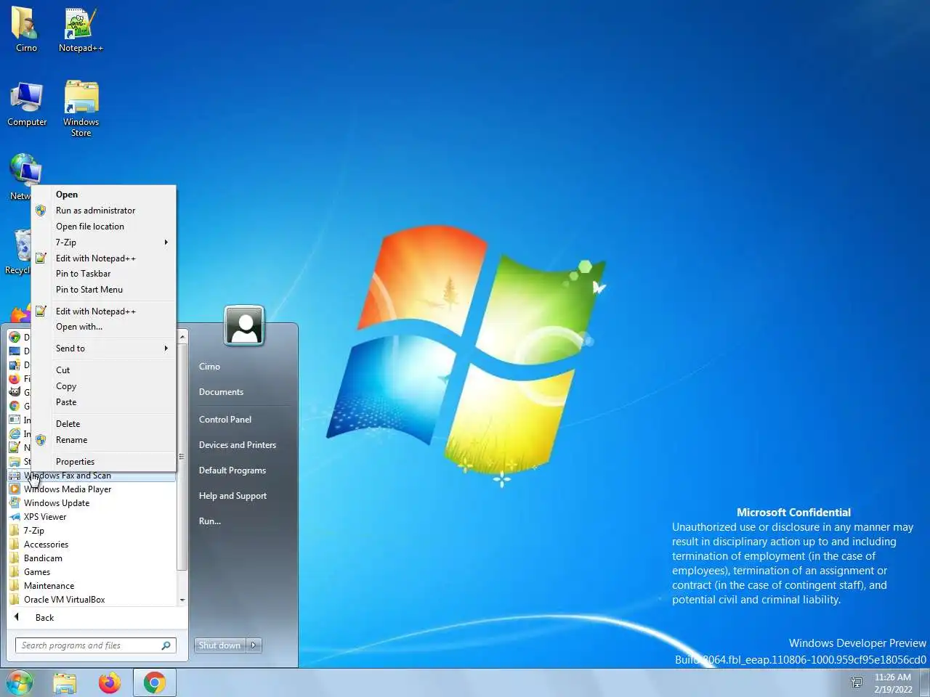The image size is (930, 697).
Task: Select the Windows Store desktop icon
Action: point(81,109)
